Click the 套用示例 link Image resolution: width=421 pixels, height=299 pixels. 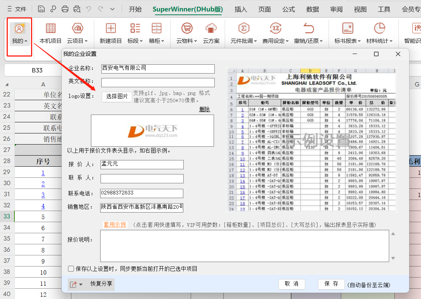pos(115,225)
